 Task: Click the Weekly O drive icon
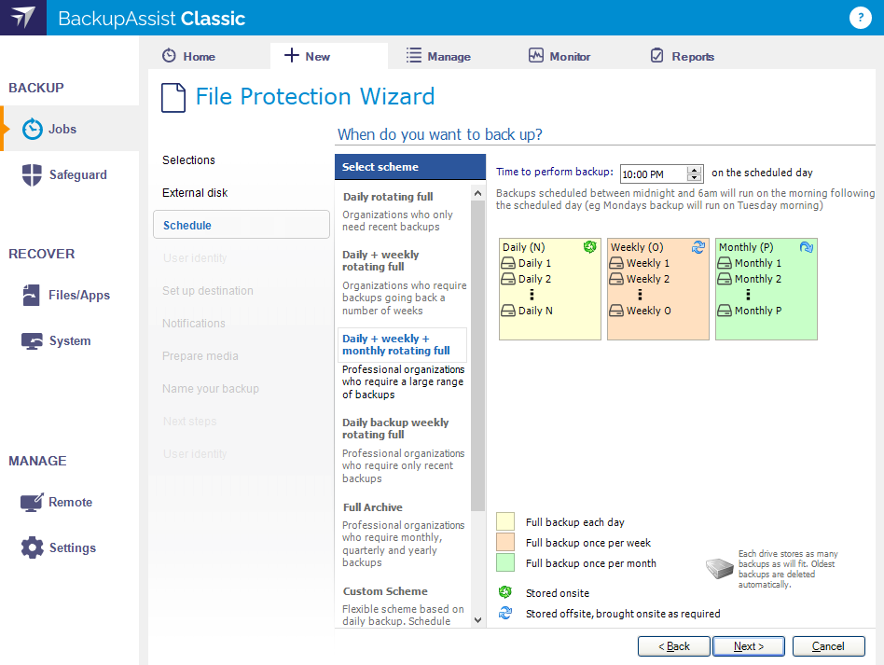(616, 311)
